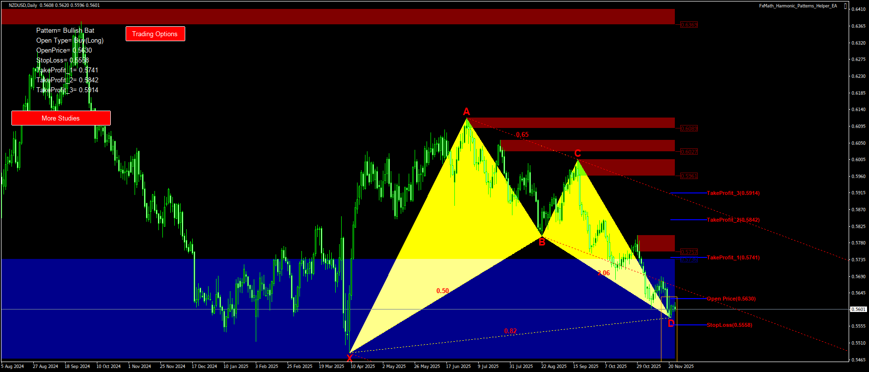Click the TakeProfit_1(0.5741) level label

point(733,257)
